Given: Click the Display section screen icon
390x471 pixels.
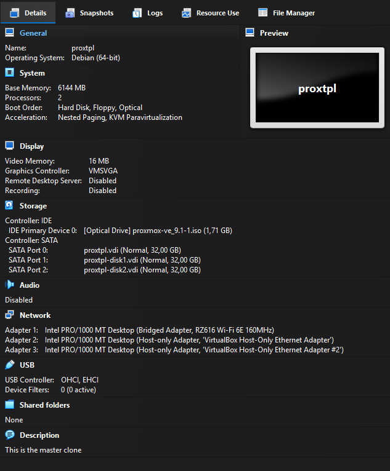Looking at the screenshot, I should [10, 146].
